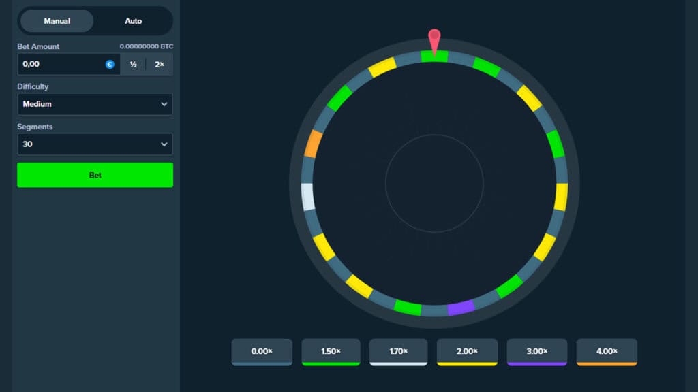Click the blue currency coin icon
Viewport: 698px width, 392px height.
coord(110,65)
